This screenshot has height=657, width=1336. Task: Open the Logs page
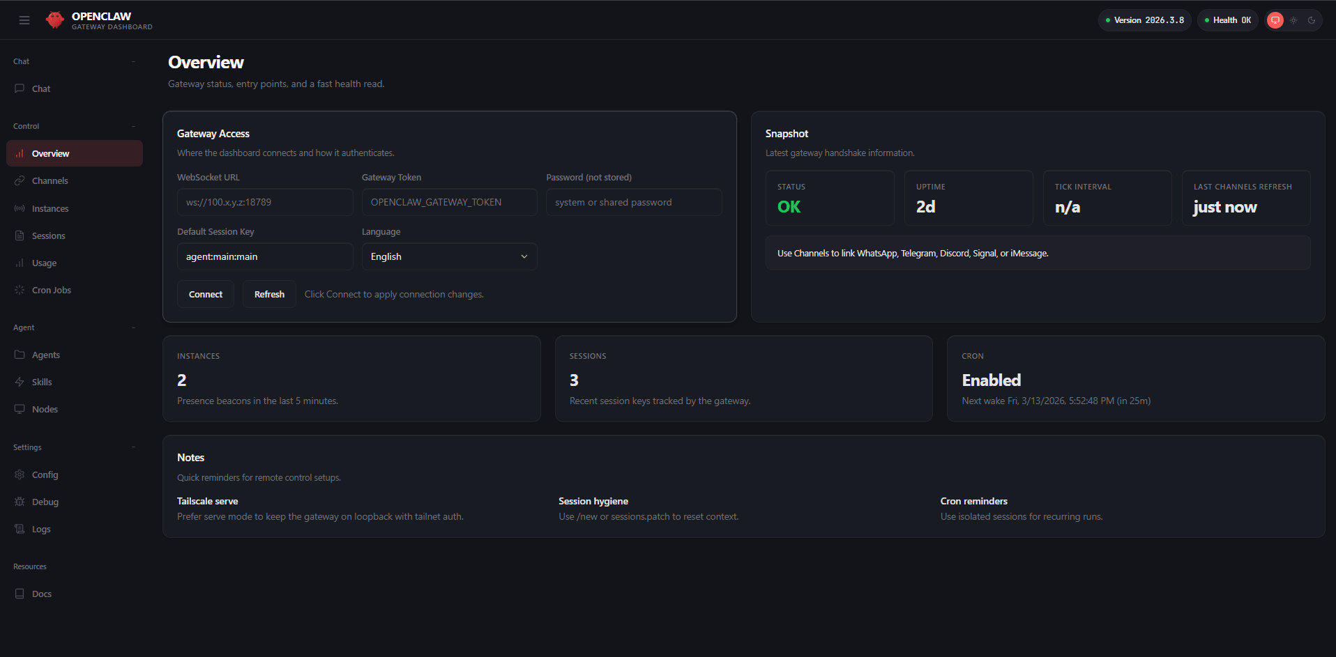click(75, 529)
